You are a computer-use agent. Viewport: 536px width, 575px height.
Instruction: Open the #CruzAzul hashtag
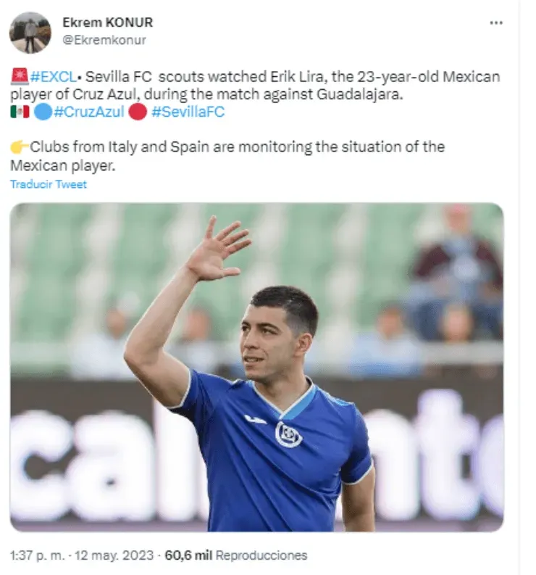point(88,112)
